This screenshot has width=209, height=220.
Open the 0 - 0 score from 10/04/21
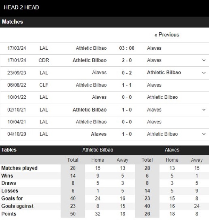pos(127,122)
